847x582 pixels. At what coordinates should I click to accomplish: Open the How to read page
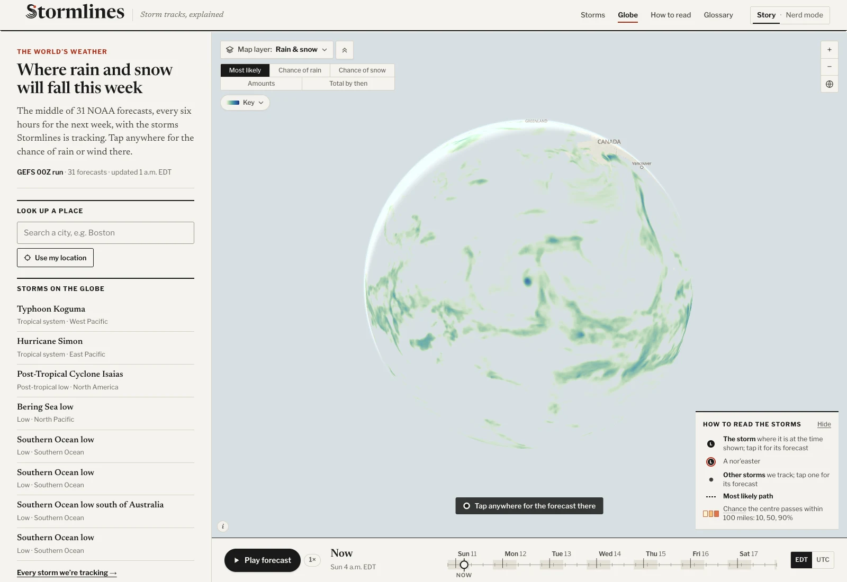[x=671, y=15]
